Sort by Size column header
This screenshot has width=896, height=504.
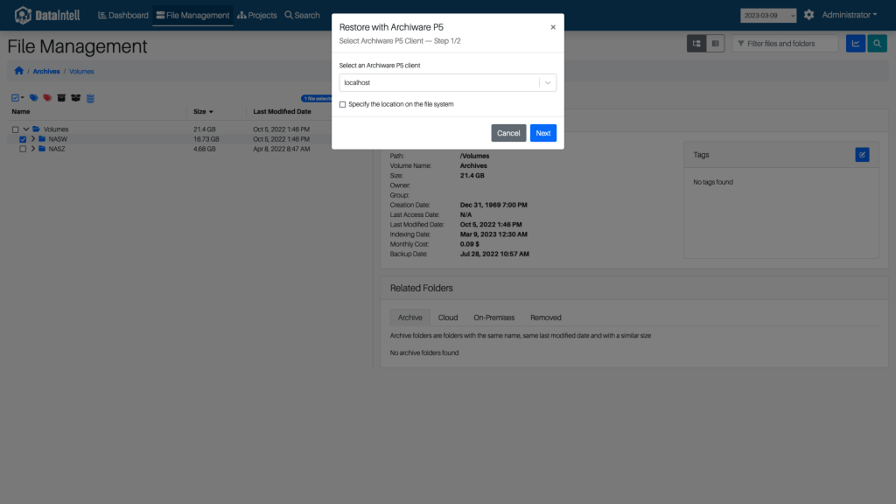(203, 111)
